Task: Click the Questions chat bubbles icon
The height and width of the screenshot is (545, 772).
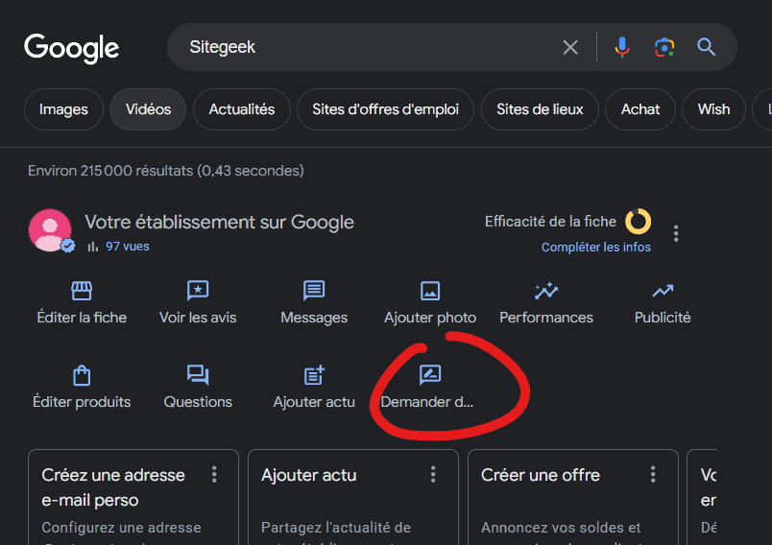Action: tap(198, 375)
